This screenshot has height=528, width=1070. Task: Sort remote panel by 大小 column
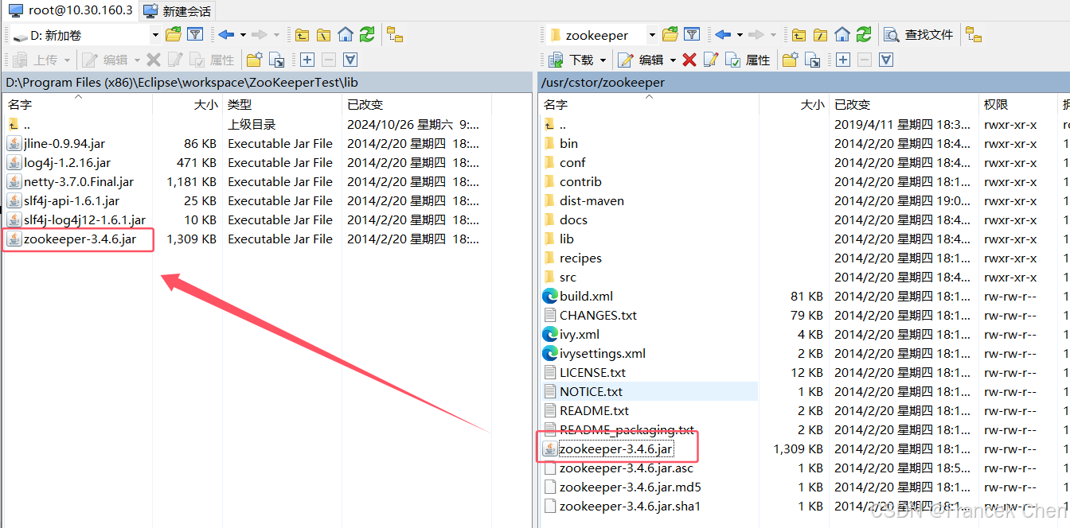(x=793, y=104)
